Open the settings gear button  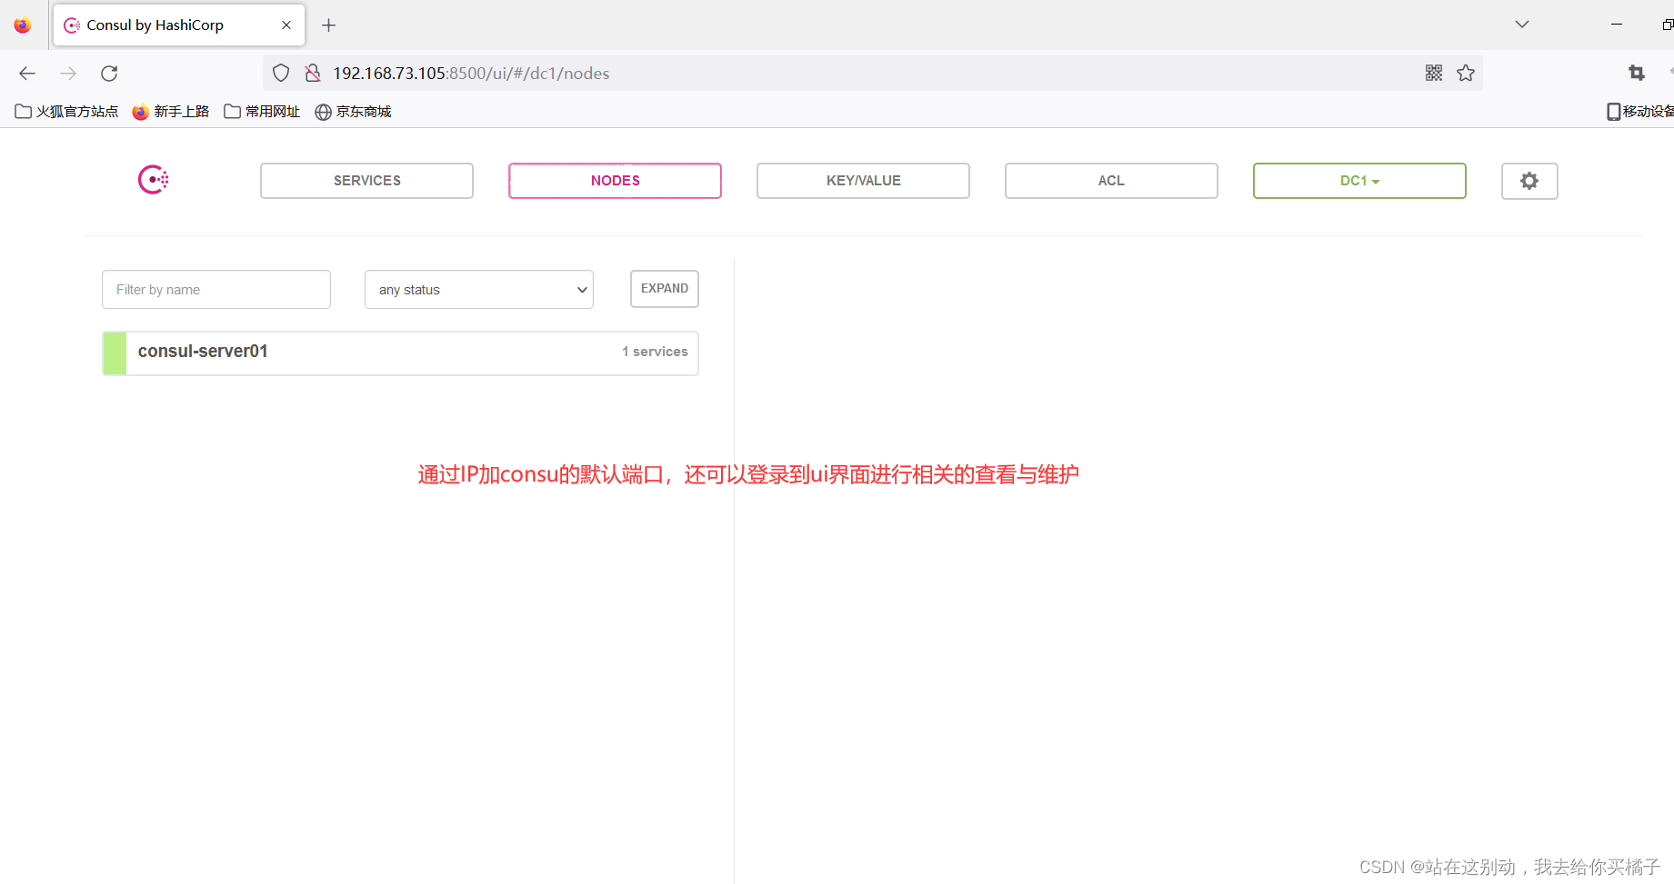1529,181
